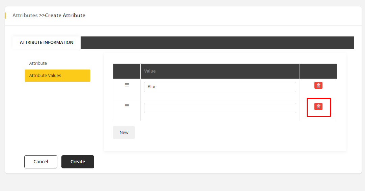Viewport: 365px width, 191px height.
Task: Click the Create button
Action: coord(78,162)
